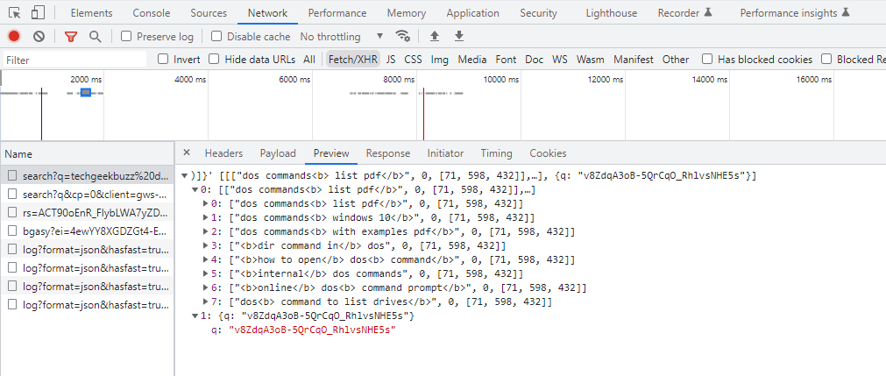Click the export HAR download arrow

pos(458,36)
